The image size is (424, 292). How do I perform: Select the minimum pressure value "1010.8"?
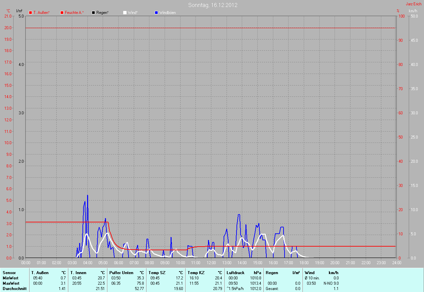pos(255,278)
